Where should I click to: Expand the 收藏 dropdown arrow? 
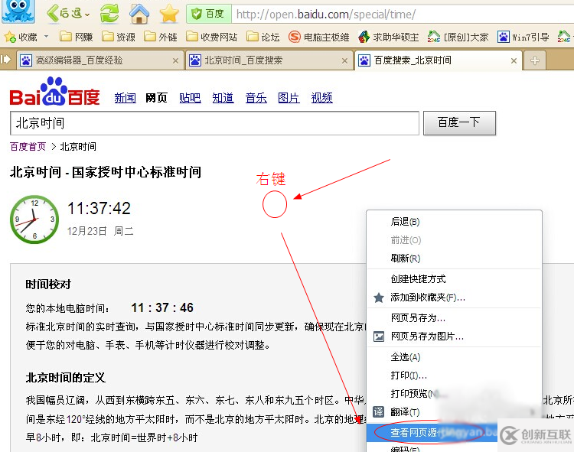[x=46, y=37]
